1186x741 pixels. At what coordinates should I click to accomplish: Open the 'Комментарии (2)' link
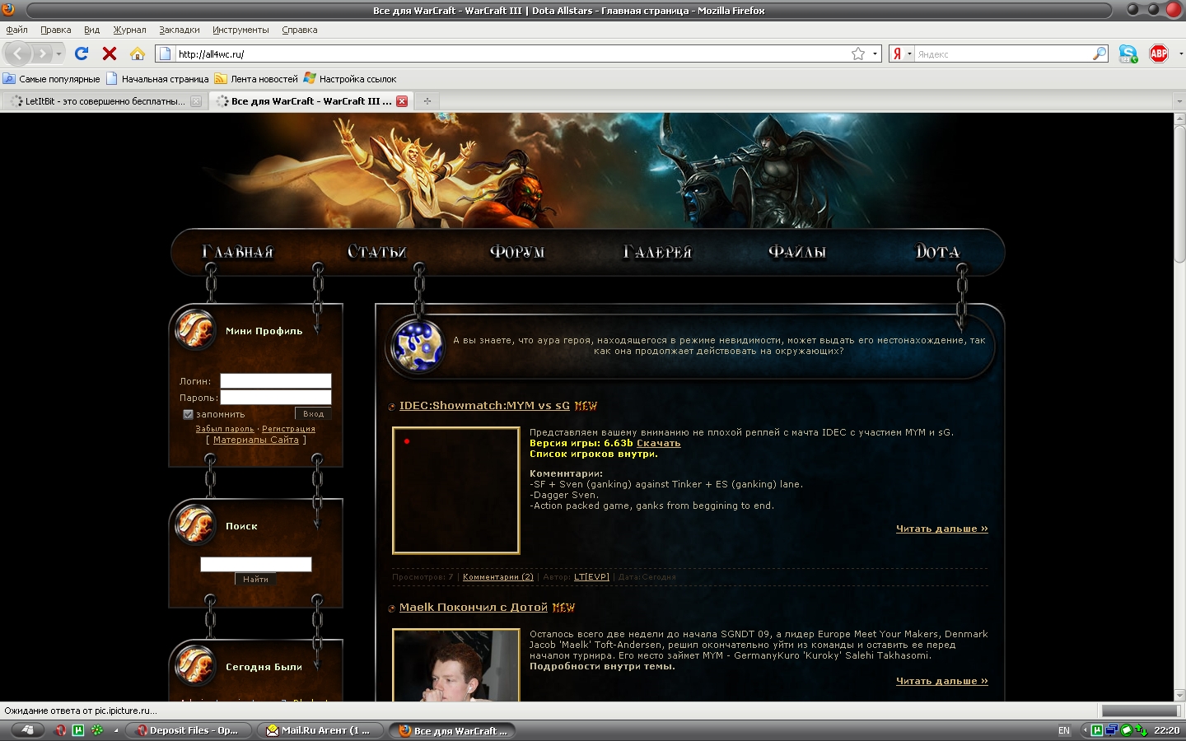[498, 577]
